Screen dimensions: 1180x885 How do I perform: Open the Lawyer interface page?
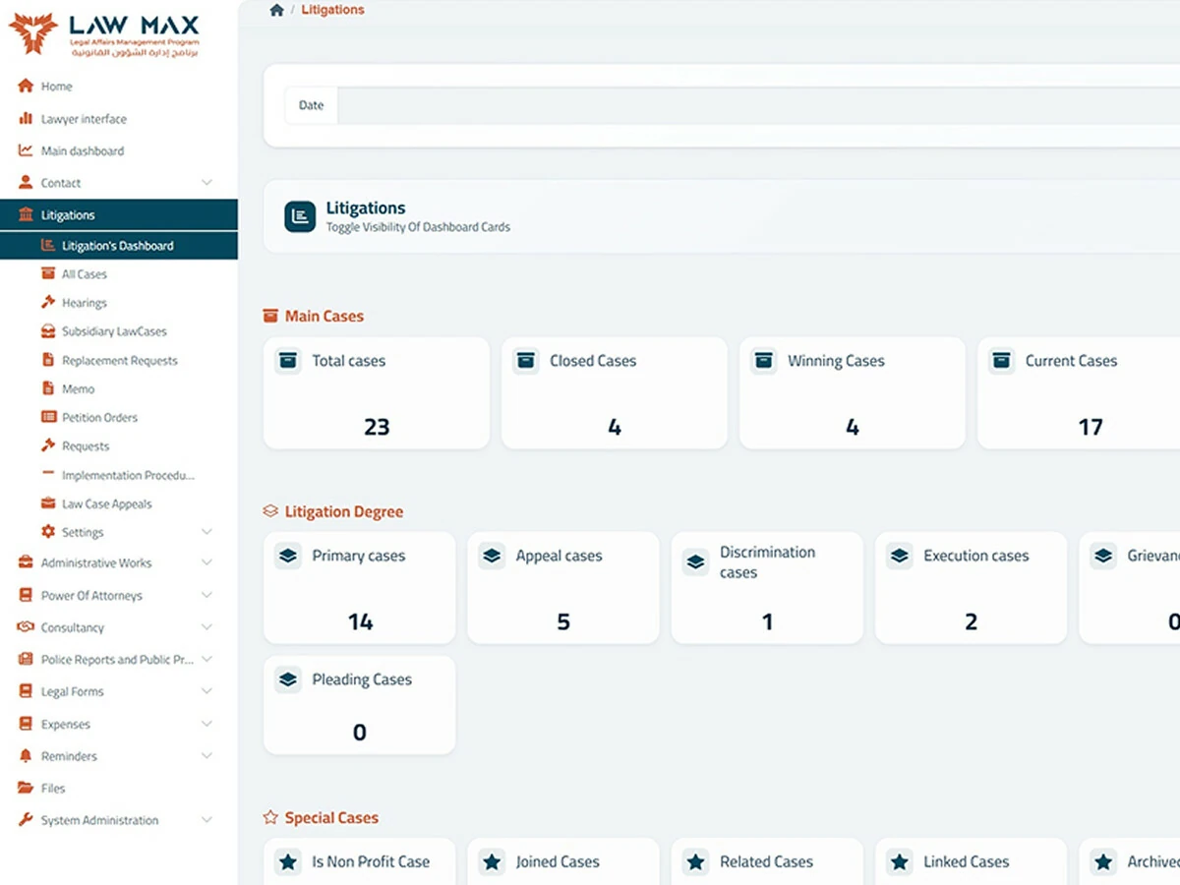point(84,119)
